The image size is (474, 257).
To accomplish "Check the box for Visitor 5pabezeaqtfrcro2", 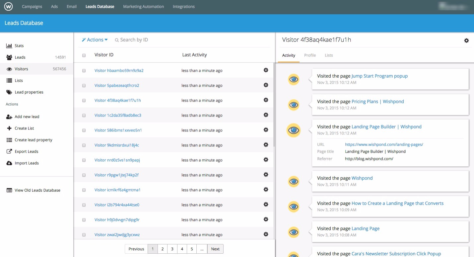I will (84, 86).
